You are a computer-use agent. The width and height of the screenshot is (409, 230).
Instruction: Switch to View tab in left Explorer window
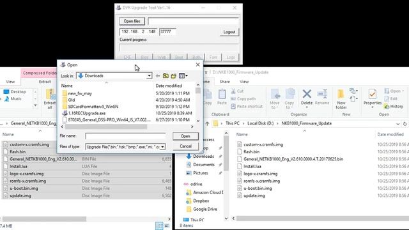pyautogui.click(x=10, y=82)
